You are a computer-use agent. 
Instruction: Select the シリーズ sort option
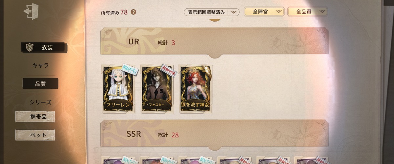(40, 102)
